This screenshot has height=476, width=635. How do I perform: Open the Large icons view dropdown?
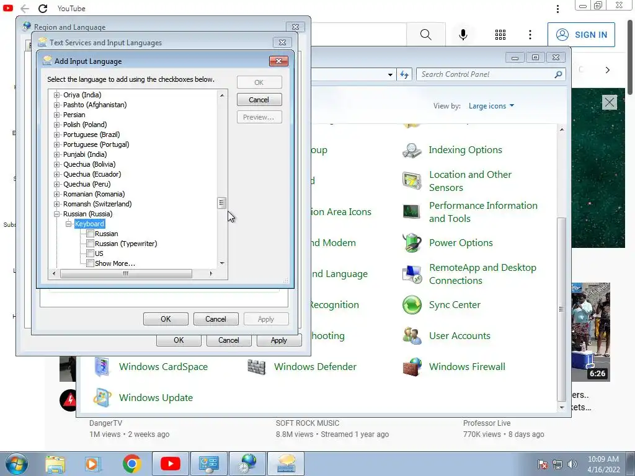point(491,106)
